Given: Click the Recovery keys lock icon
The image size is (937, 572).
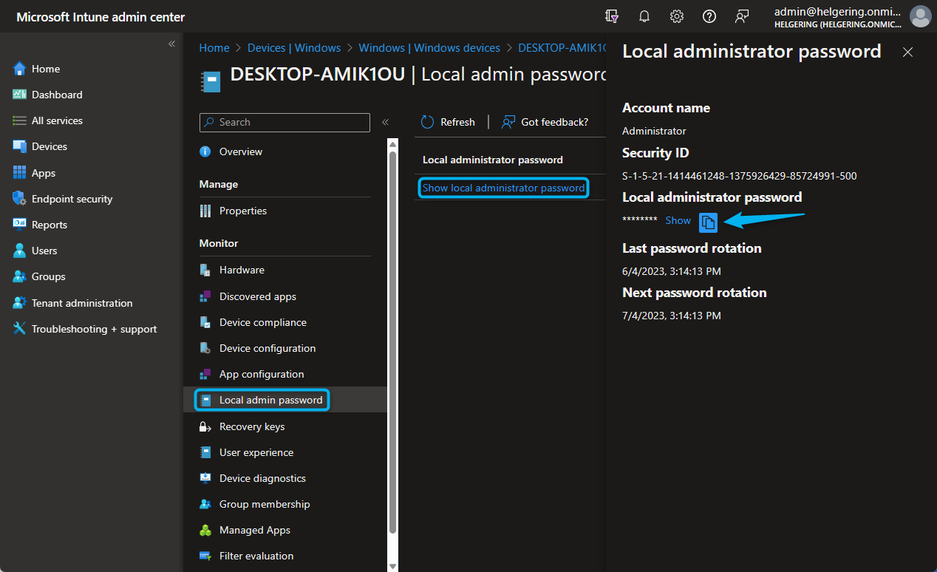Looking at the screenshot, I should click(205, 426).
